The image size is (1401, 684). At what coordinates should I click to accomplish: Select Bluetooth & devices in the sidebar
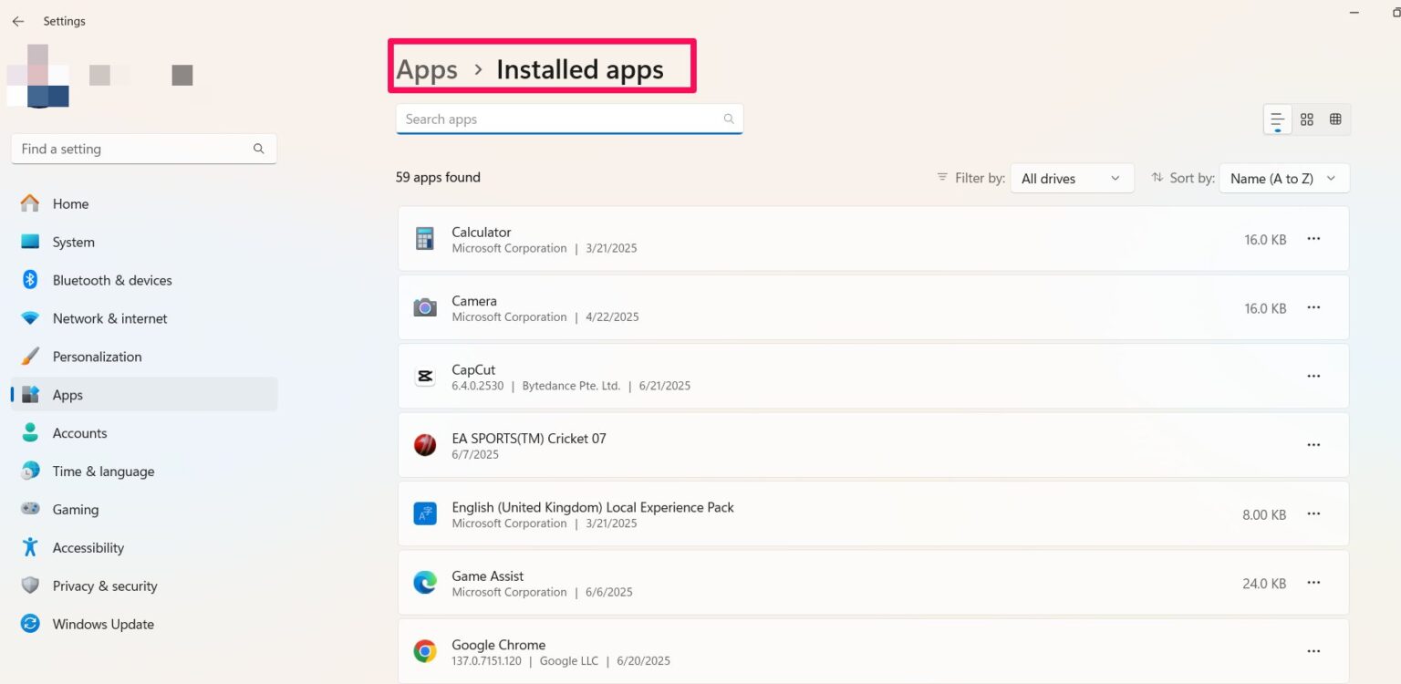coord(111,280)
